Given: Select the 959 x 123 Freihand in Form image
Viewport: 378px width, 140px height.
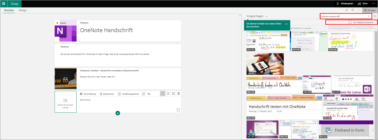Looking at the screenshot, I should coord(346,129).
